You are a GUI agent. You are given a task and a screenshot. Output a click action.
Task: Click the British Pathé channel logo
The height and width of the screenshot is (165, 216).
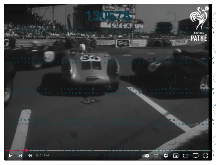coord(198,24)
